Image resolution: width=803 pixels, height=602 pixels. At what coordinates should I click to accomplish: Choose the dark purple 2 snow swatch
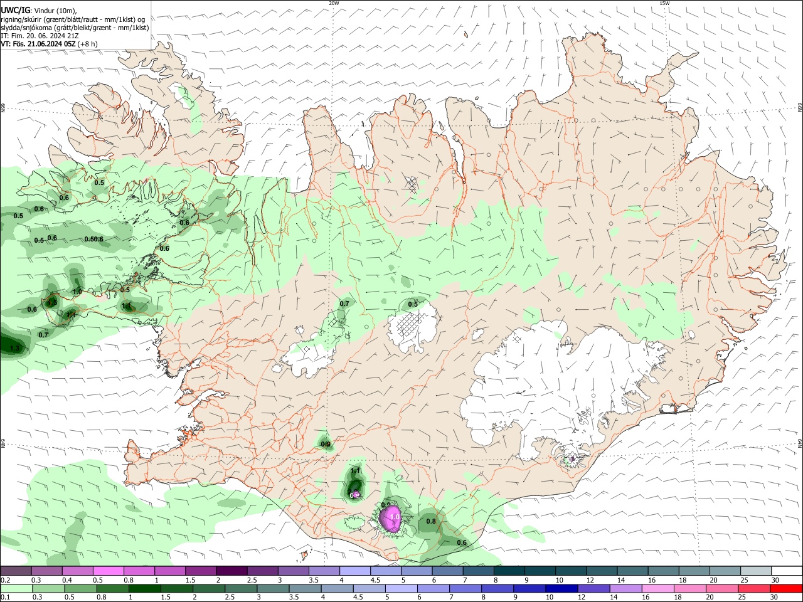coord(231,571)
